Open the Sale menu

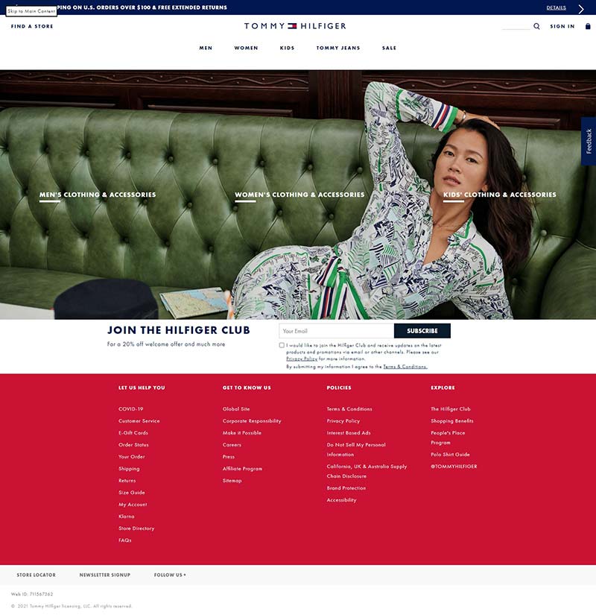coord(389,48)
